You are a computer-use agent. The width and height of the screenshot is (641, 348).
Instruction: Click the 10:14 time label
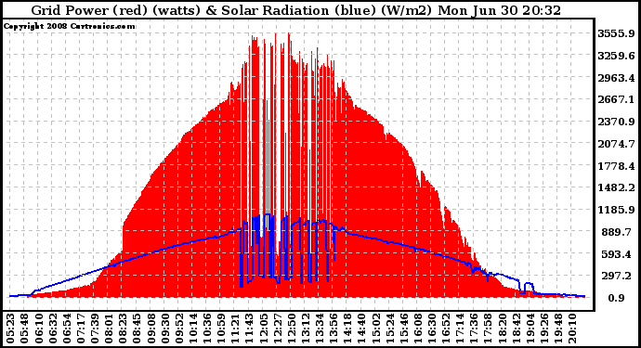click(x=192, y=329)
